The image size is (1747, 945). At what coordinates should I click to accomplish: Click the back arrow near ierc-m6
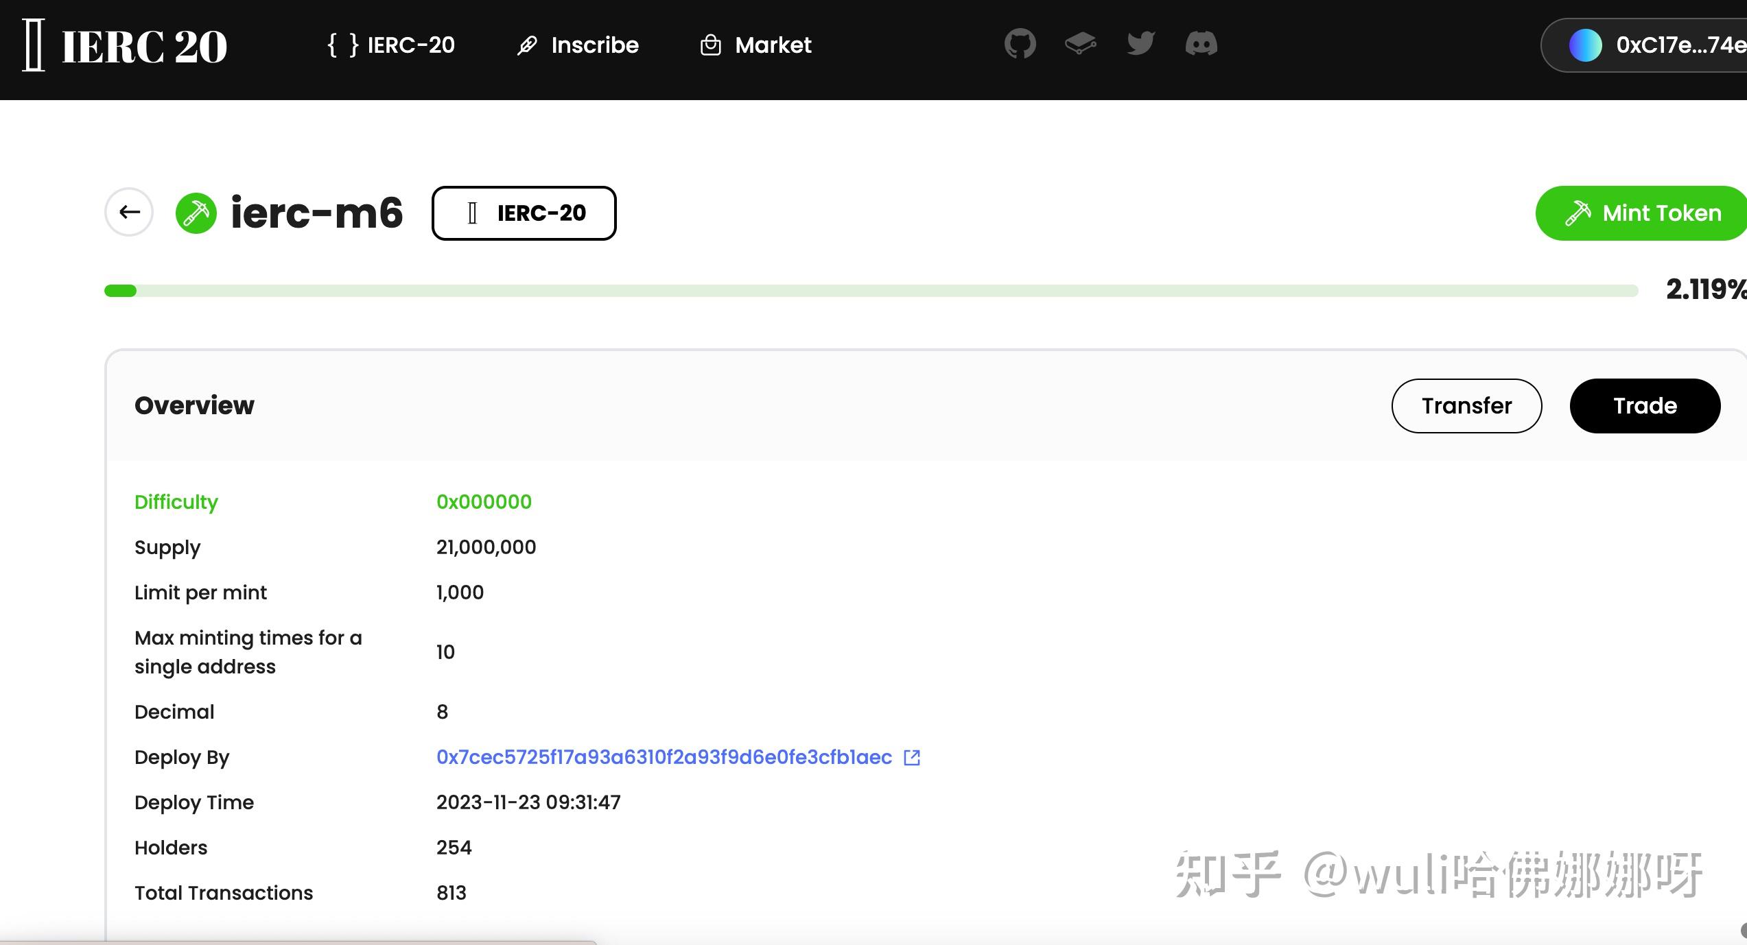pyautogui.click(x=128, y=212)
